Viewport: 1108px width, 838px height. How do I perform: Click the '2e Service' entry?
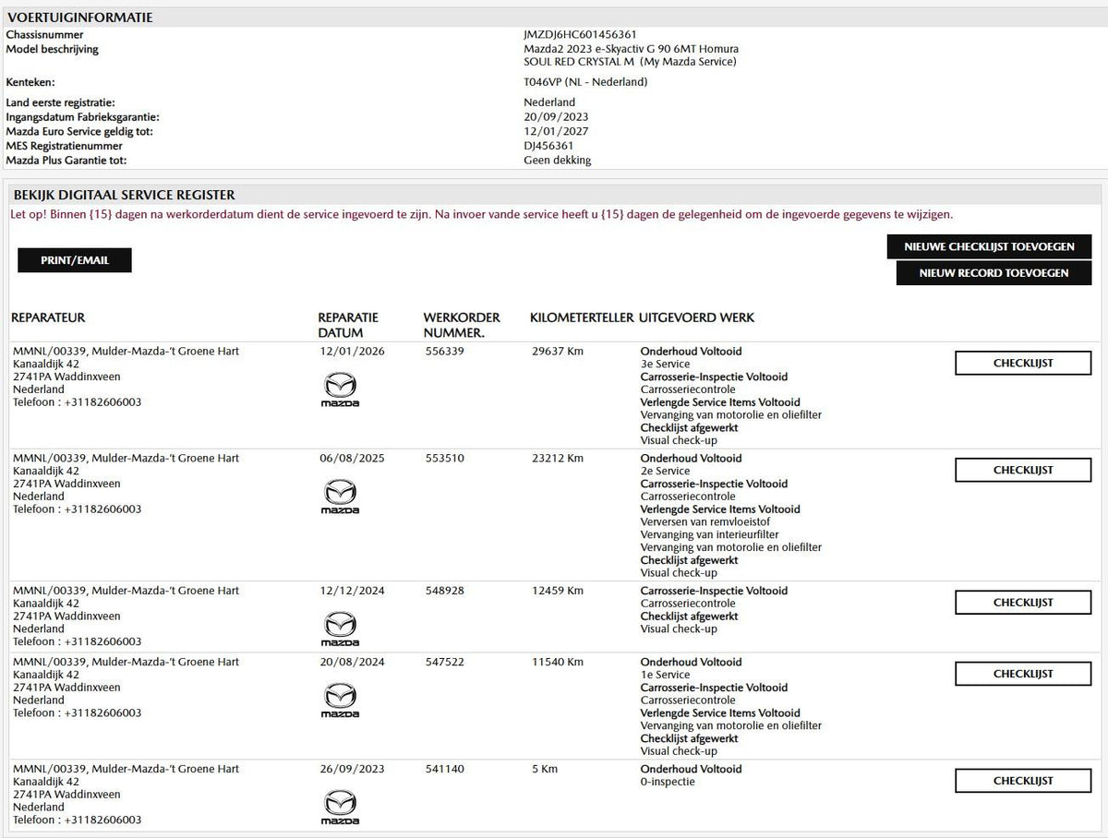click(665, 472)
